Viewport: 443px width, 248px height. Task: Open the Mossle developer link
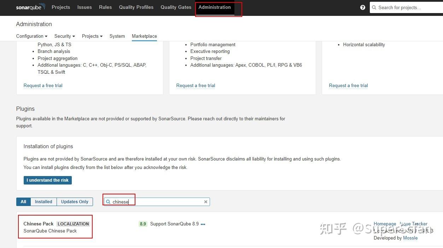click(410, 238)
